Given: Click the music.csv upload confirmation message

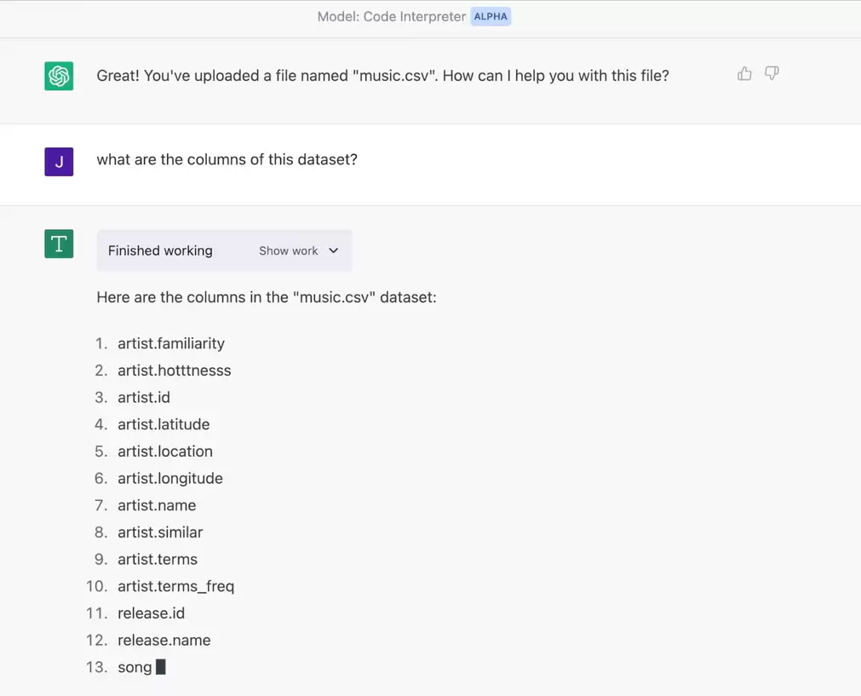Looking at the screenshot, I should tap(382, 75).
